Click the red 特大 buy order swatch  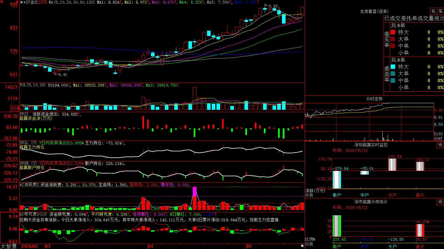click(x=393, y=32)
